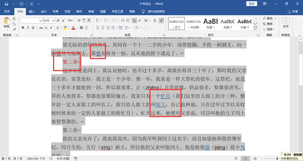Click the 586/586 个字 word count

[36, 158]
